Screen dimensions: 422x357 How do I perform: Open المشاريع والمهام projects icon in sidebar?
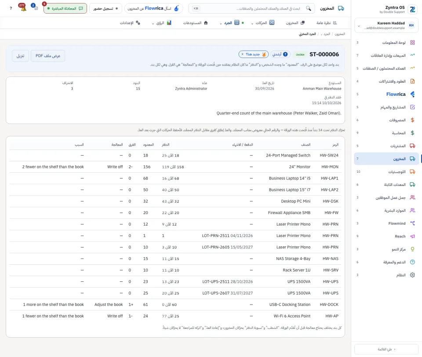point(412,107)
